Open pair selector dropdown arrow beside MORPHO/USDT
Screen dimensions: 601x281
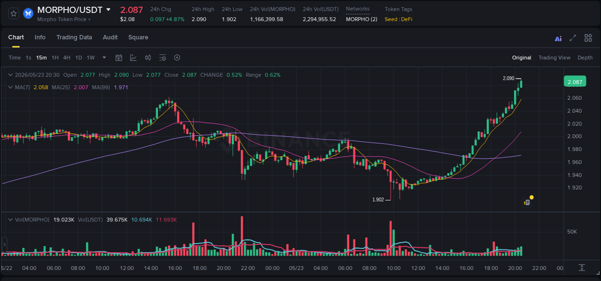click(108, 10)
